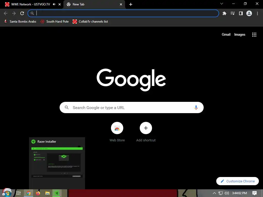Open the Extensions puzzle icon
The image size is (263, 197).
224,13
